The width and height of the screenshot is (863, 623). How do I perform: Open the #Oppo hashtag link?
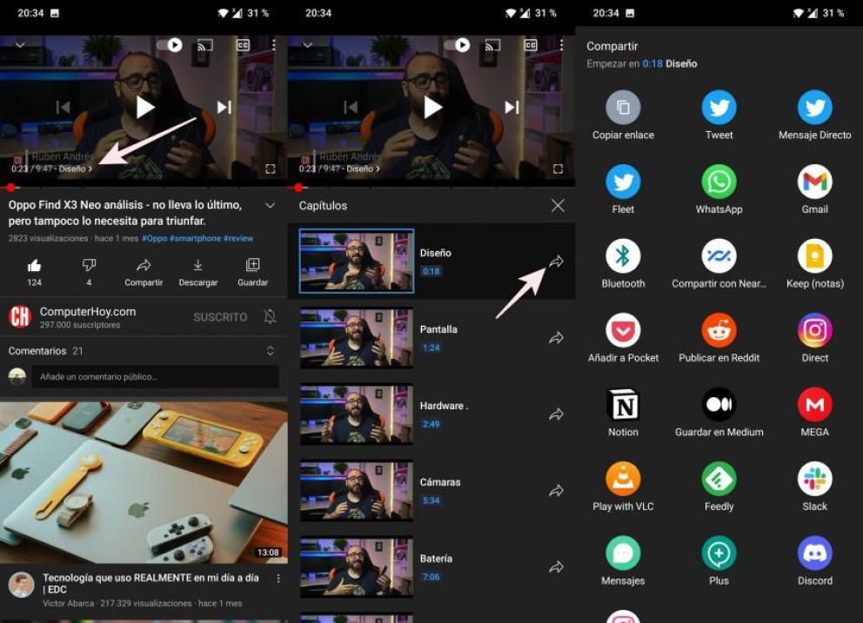click(155, 238)
